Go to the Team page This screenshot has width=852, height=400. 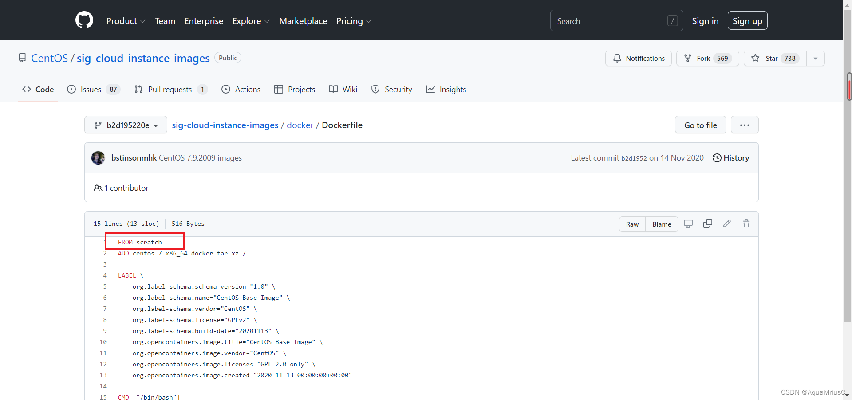coord(165,21)
